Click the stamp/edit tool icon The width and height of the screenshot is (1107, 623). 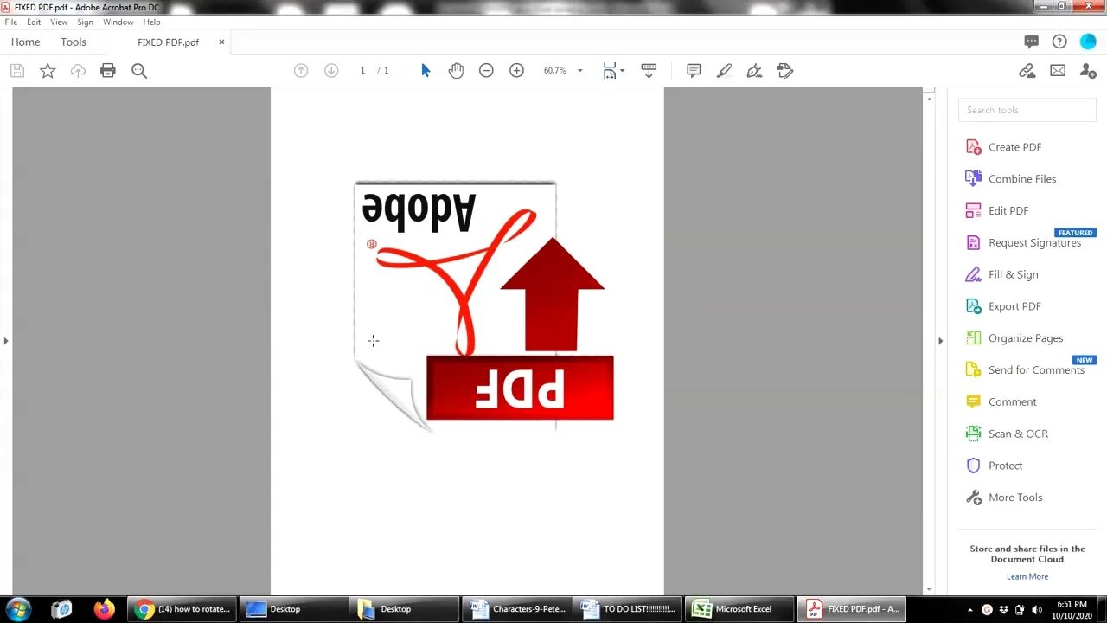click(785, 71)
